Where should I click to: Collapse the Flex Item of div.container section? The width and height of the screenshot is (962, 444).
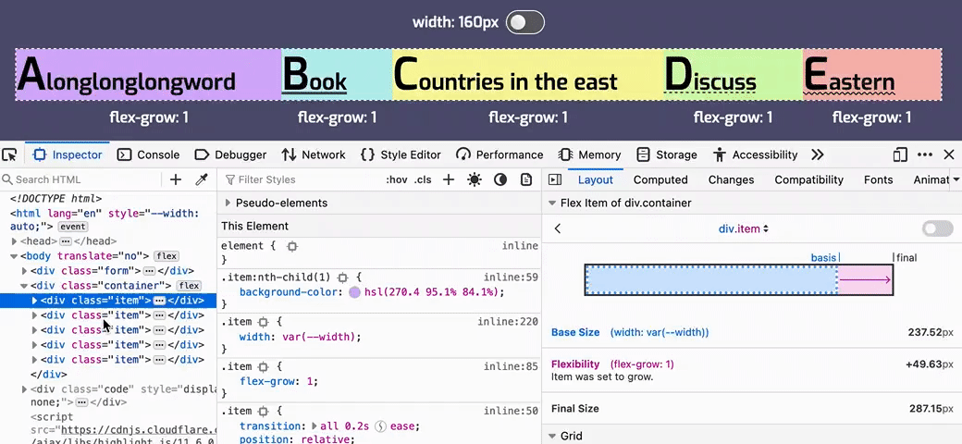552,203
